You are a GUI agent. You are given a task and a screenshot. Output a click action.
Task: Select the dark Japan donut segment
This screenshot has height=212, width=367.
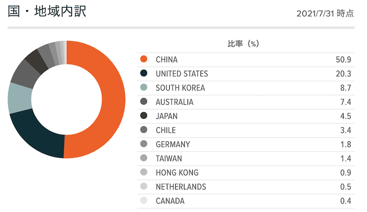pos(37,61)
